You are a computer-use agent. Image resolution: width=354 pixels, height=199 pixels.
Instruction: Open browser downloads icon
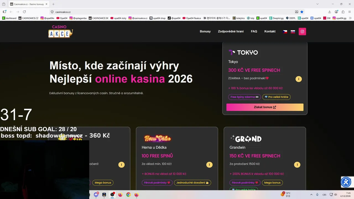329,12
